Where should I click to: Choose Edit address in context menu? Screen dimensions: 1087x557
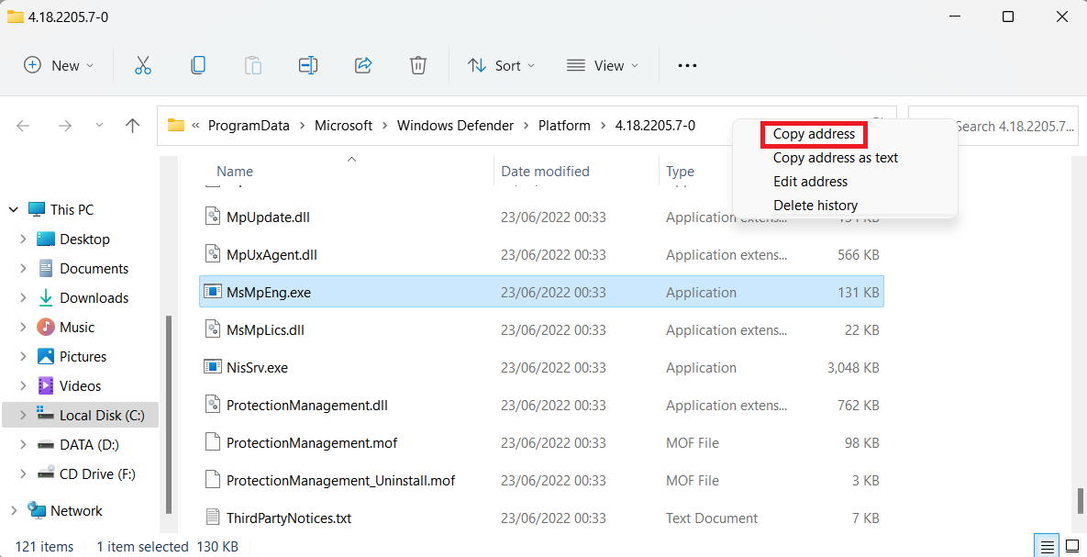[x=810, y=181]
